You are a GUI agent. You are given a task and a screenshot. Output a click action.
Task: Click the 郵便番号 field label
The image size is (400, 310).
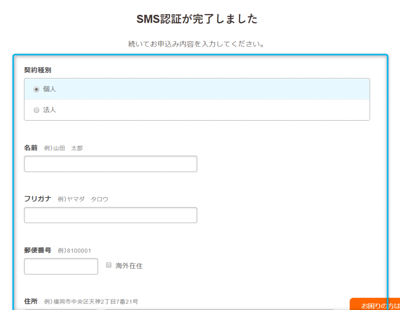coord(38,250)
